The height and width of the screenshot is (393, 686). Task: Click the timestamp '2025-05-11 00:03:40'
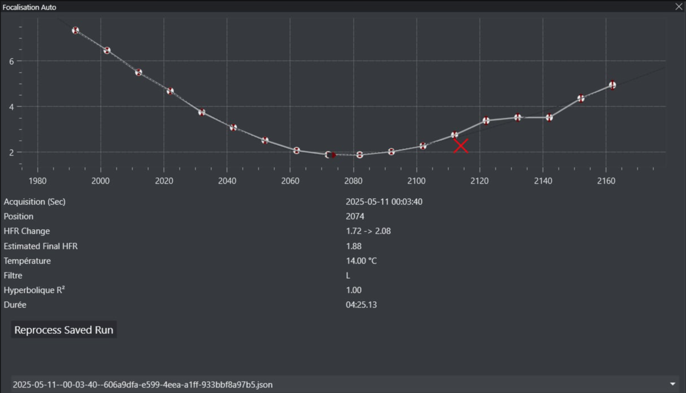tap(384, 202)
